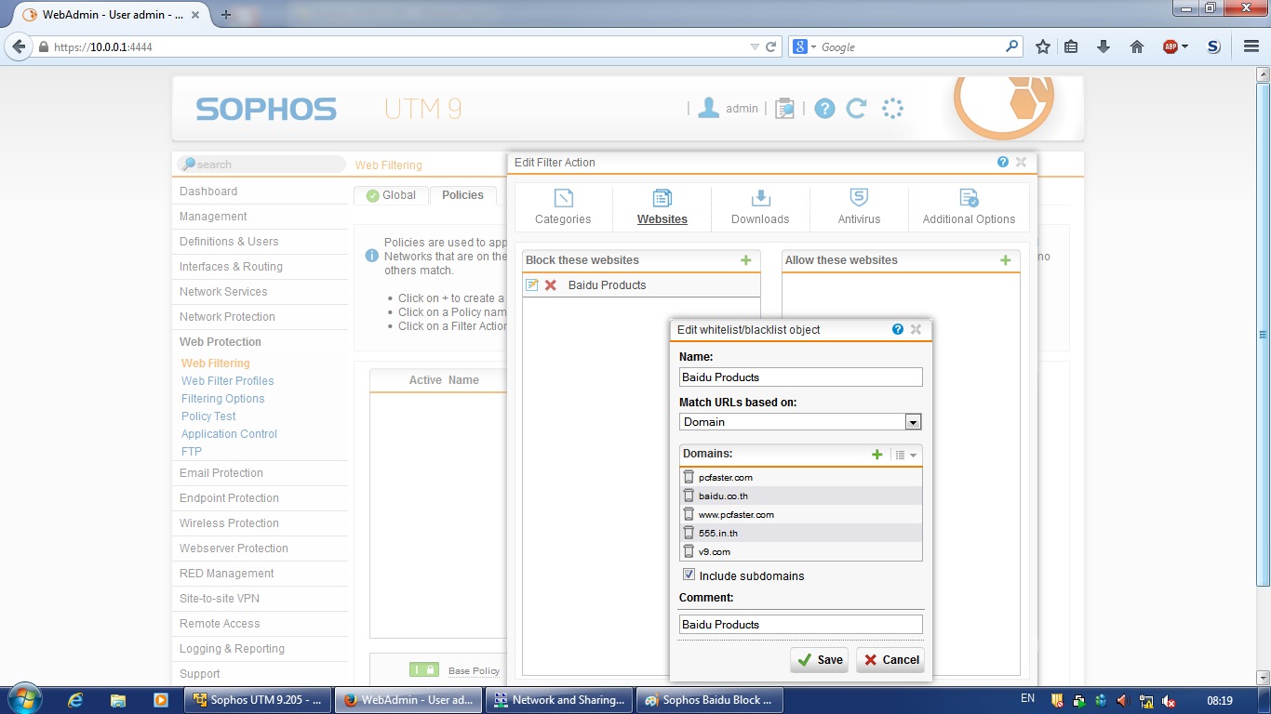Expand the Email Protection menu
The image size is (1271, 714).
tap(221, 473)
